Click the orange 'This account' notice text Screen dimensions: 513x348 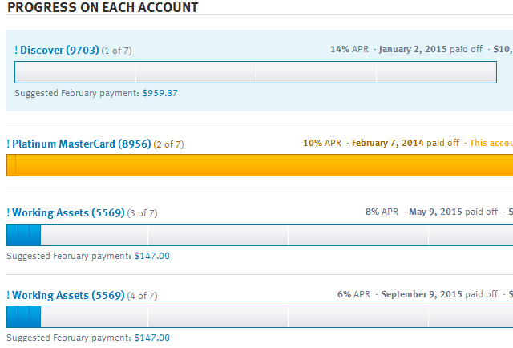click(x=491, y=143)
